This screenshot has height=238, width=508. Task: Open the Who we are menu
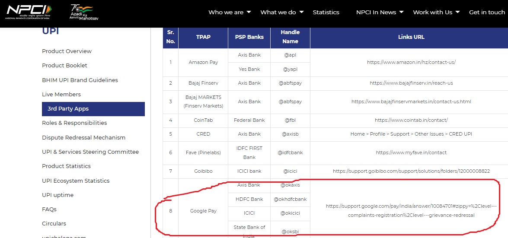[226, 12]
